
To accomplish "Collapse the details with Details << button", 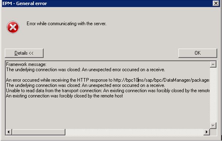I will (x=24, y=53).
